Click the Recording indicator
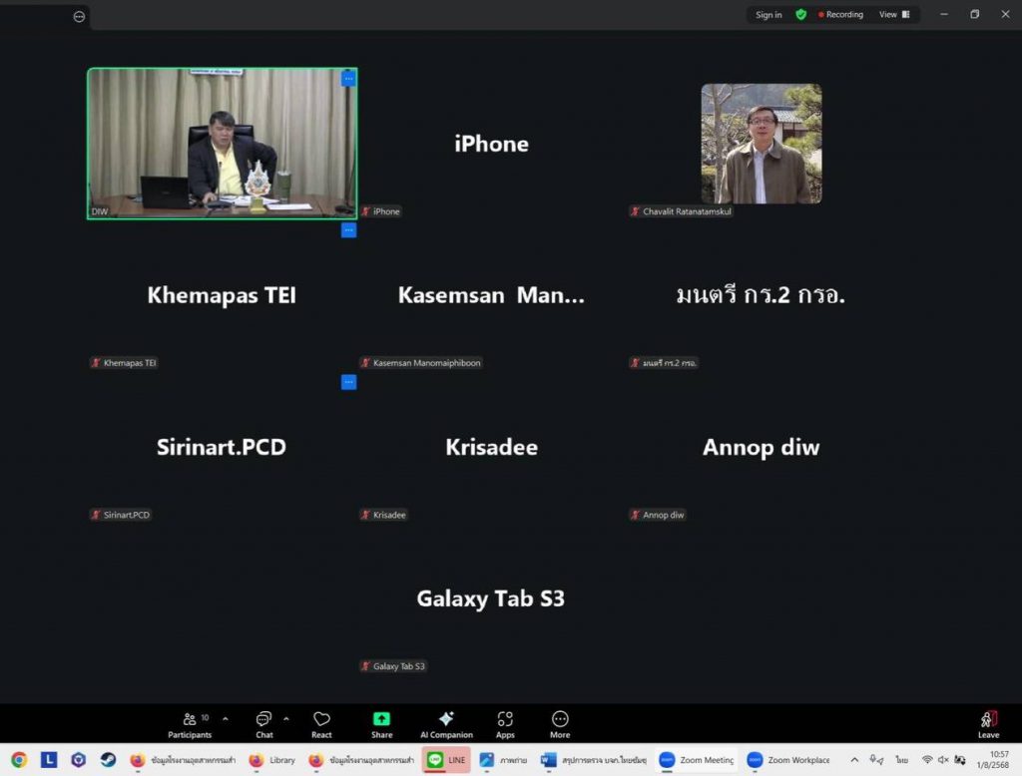The image size is (1022, 776). point(840,15)
